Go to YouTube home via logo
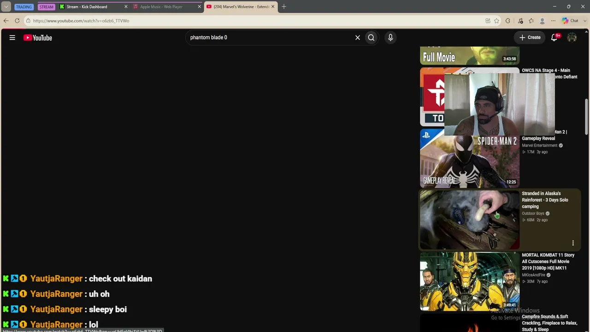This screenshot has height=332, width=590. [38, 38]
